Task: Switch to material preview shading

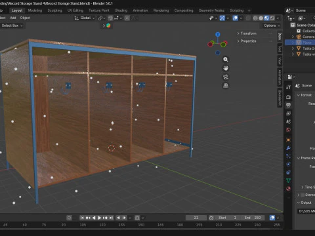Action: [266, 18]
